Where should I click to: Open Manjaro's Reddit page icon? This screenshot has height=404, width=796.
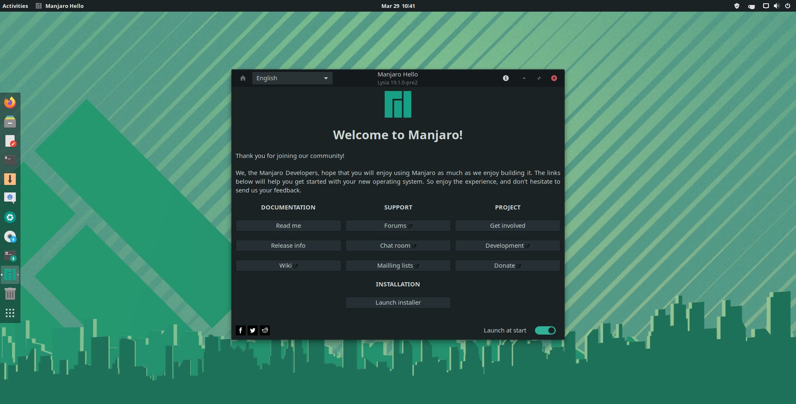[x=265, y=330]
